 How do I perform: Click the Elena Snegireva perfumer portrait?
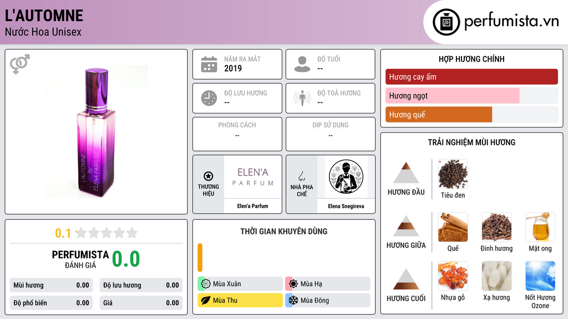coord(346,177)
